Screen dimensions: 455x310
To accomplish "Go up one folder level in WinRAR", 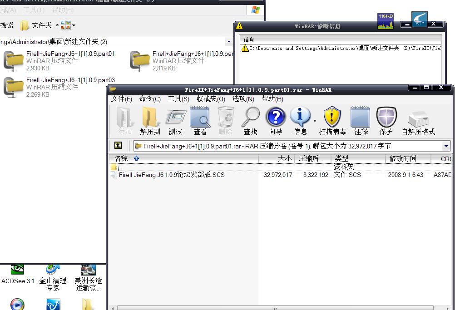I will (x=118, y=145).
